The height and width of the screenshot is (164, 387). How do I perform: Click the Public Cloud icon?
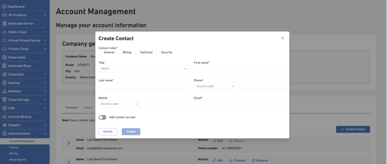pyautogui.click(x=4, y=32)
